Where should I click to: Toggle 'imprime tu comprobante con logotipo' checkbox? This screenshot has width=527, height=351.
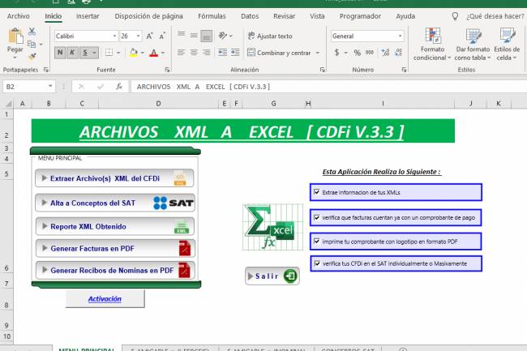click(x=316, y=242)
